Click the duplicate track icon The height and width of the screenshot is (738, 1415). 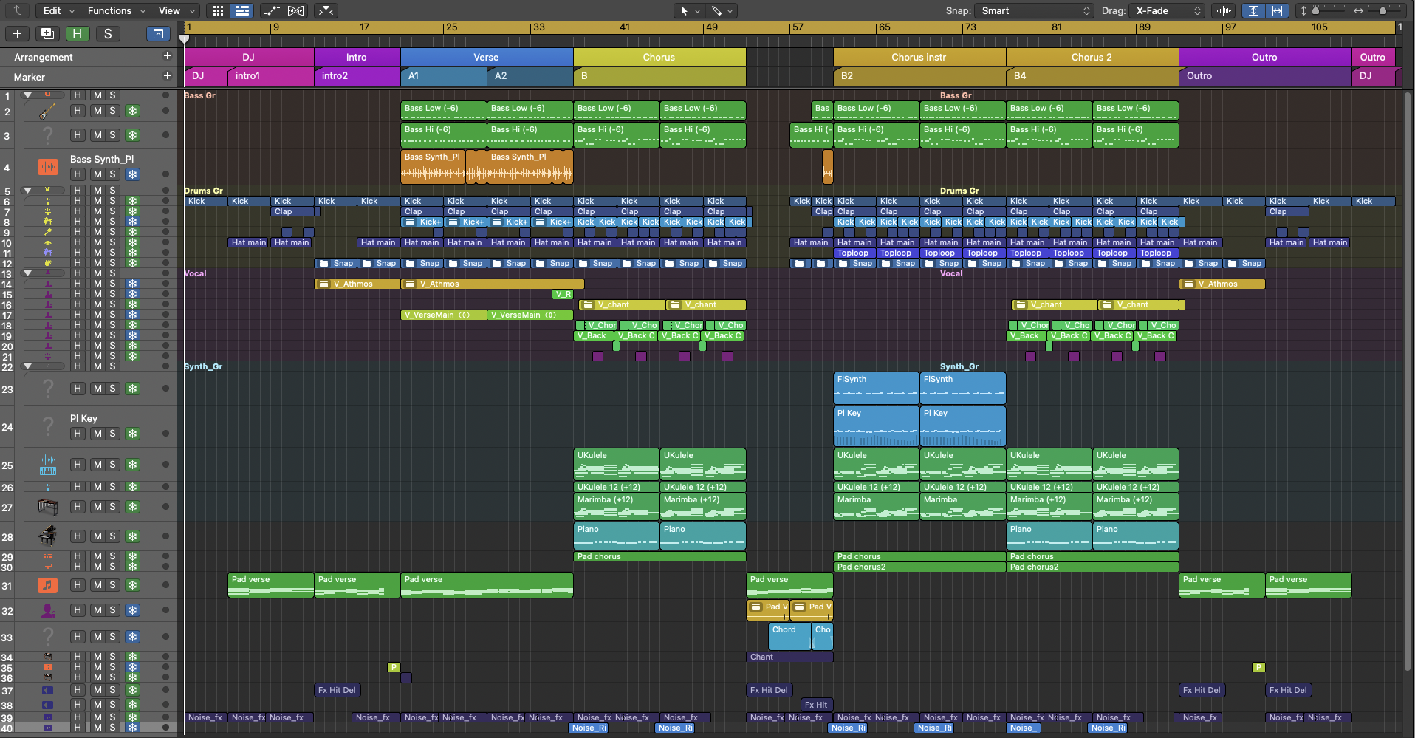click(x=47, y=33)
